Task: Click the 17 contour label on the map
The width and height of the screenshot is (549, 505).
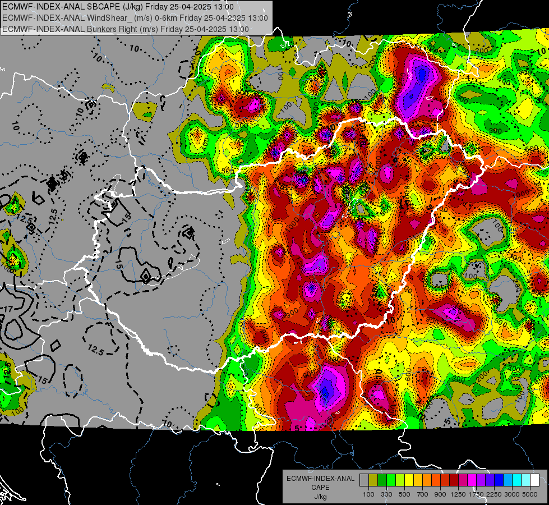Action: tap(8, 309)
